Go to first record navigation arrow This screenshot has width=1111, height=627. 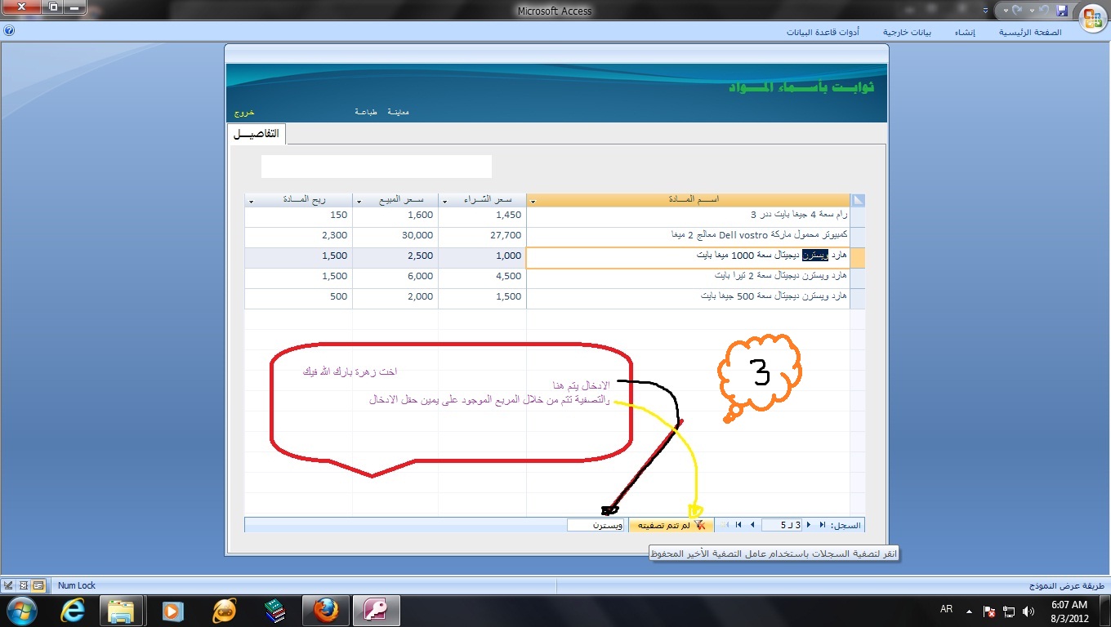point(823,525)
